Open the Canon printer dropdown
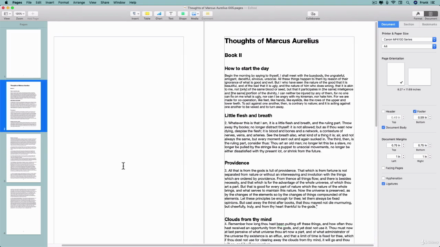Screen dimensions: 440x247 pyautogui.click(x=409, y=40)
